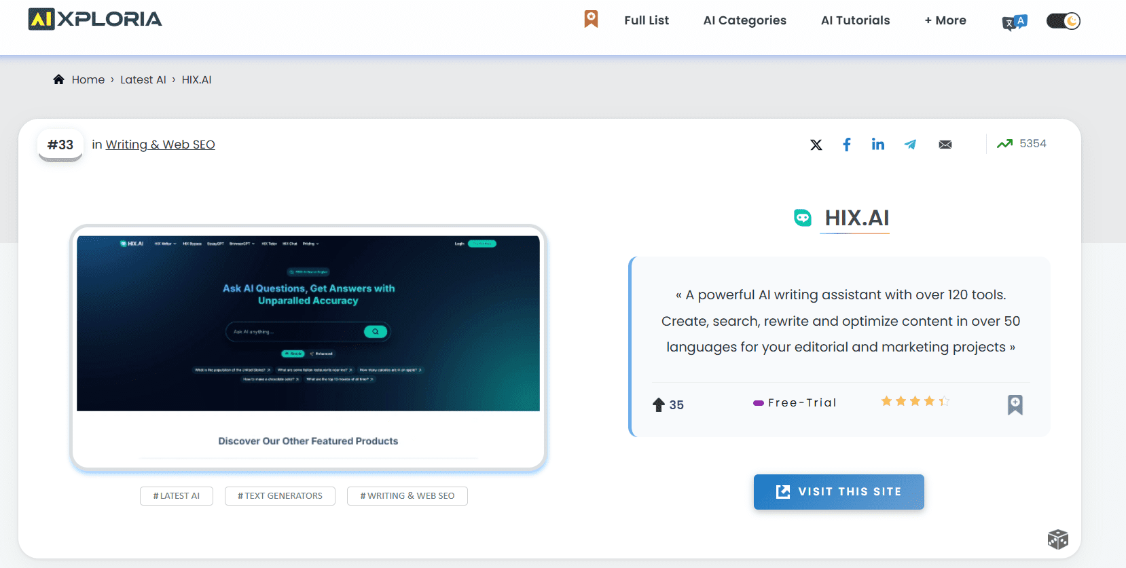Upvote with the up arrow icon
The height and width of the screenshot is (568, 1126).
(658, 405)
